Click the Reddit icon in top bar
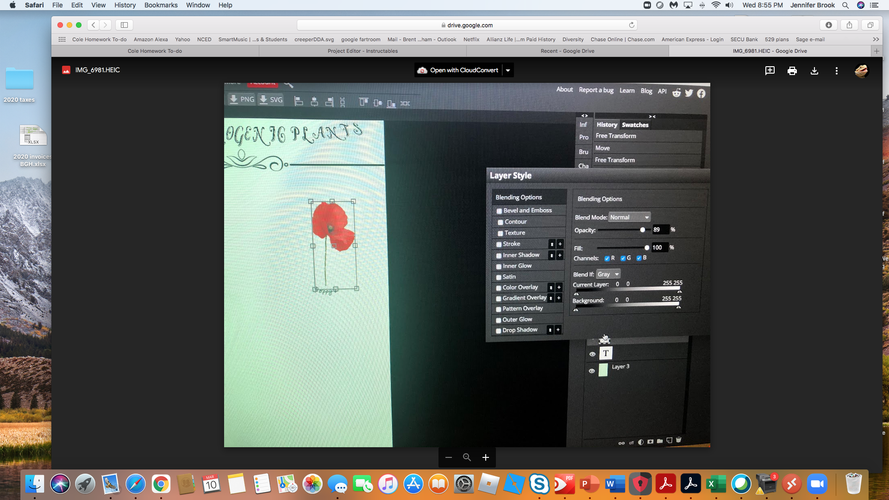889x500 pixels. pos(676,93)
